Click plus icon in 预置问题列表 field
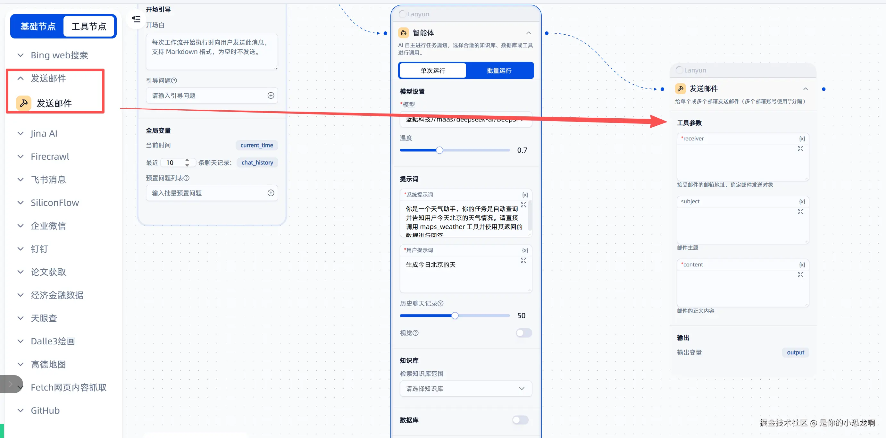 [271, 193]
